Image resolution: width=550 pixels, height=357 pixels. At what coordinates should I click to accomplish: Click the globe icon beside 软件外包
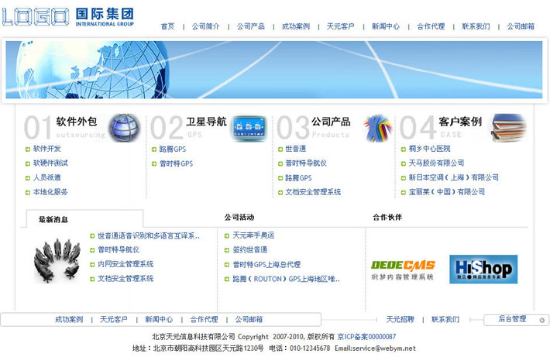124,128
